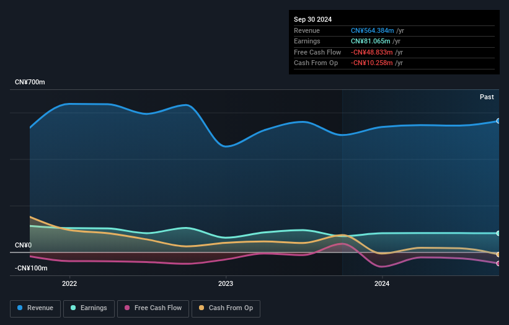Click the CN¥564.384m revenue value
This screenshot has height=325, width=509.
[373, 30]
